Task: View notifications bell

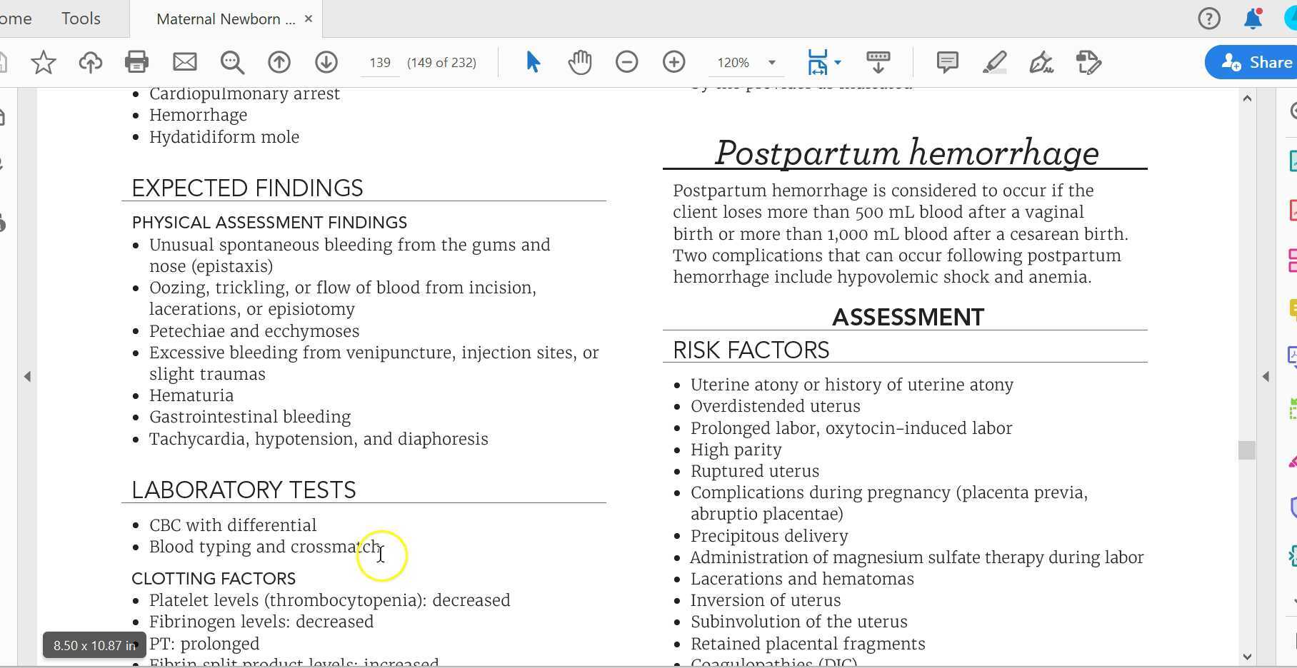Action: 1253,19
